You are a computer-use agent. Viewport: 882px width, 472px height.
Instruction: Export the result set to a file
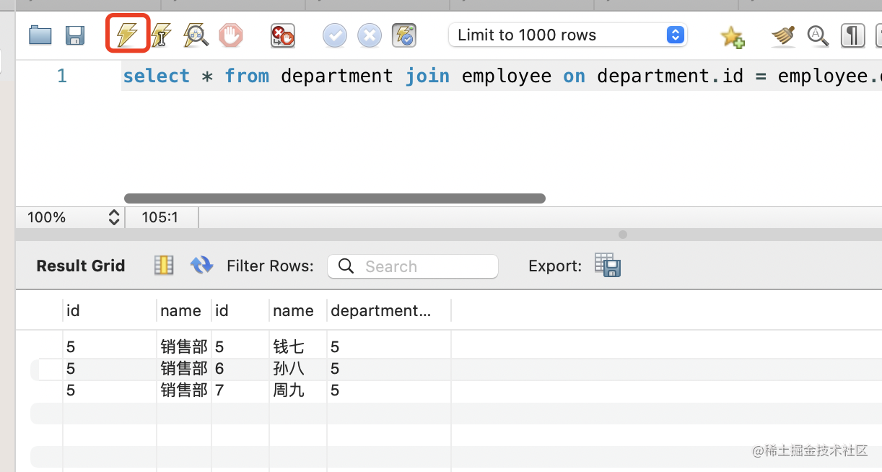coord(608,266)
